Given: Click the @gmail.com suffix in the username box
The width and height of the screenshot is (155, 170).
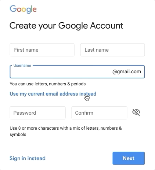Looking at the screenshot, I should point(127,72).
